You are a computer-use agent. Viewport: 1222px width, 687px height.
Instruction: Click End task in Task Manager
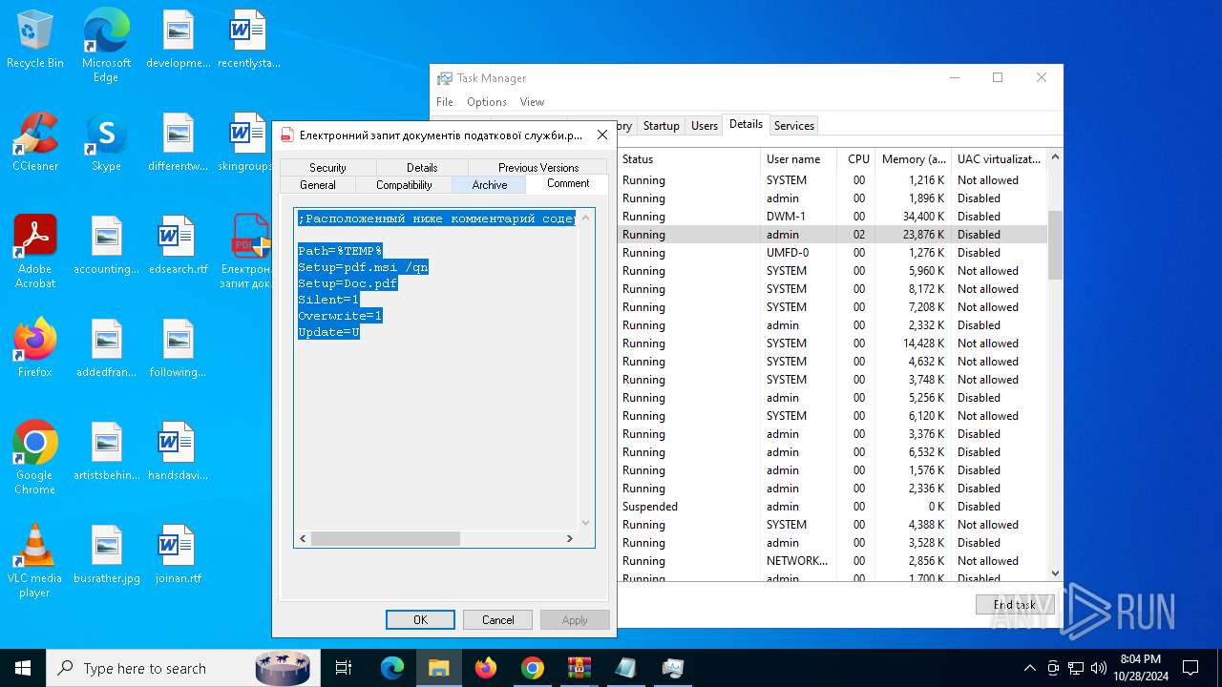[x=1014, y=605]
